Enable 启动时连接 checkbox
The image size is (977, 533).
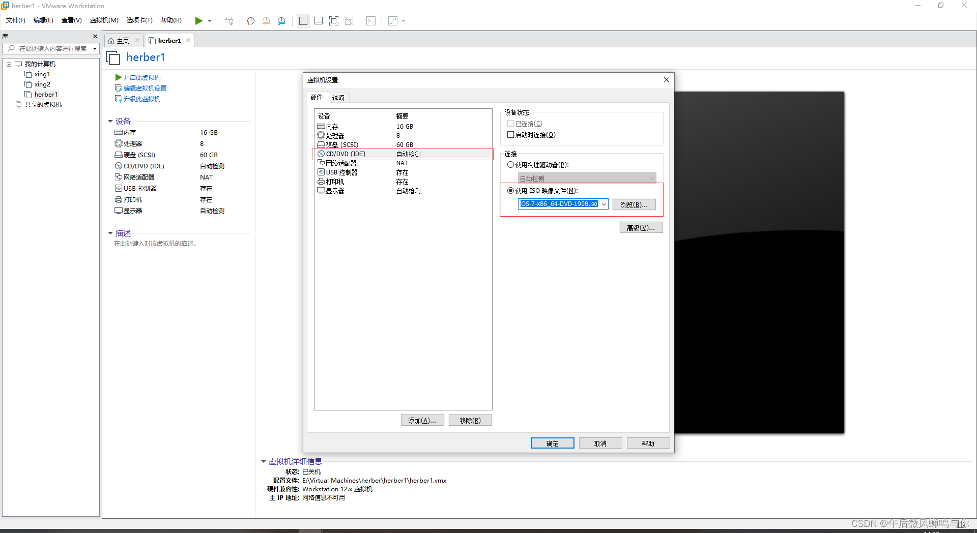[x=510, y=135]
